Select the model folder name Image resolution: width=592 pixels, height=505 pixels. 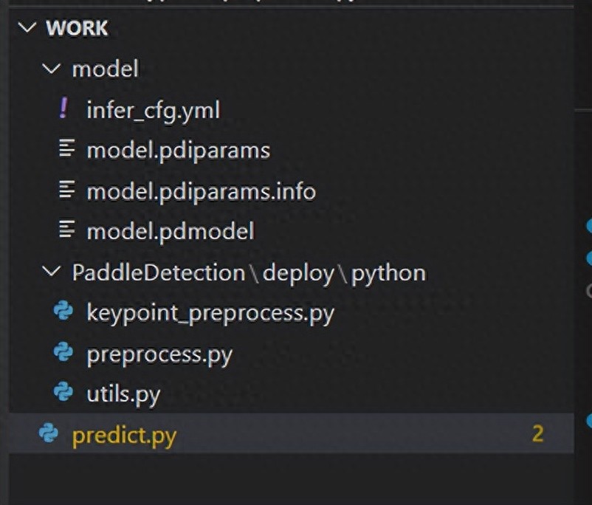[105, 69]
